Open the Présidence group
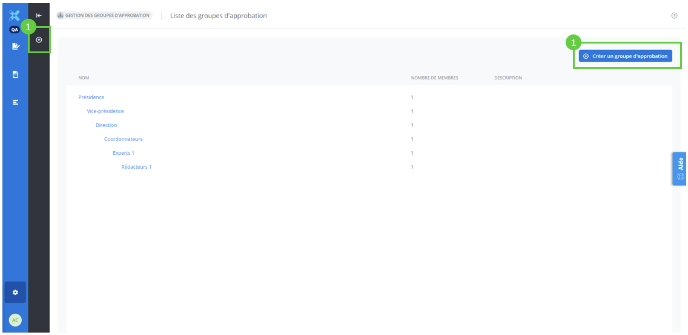 [x=91, y=97]
